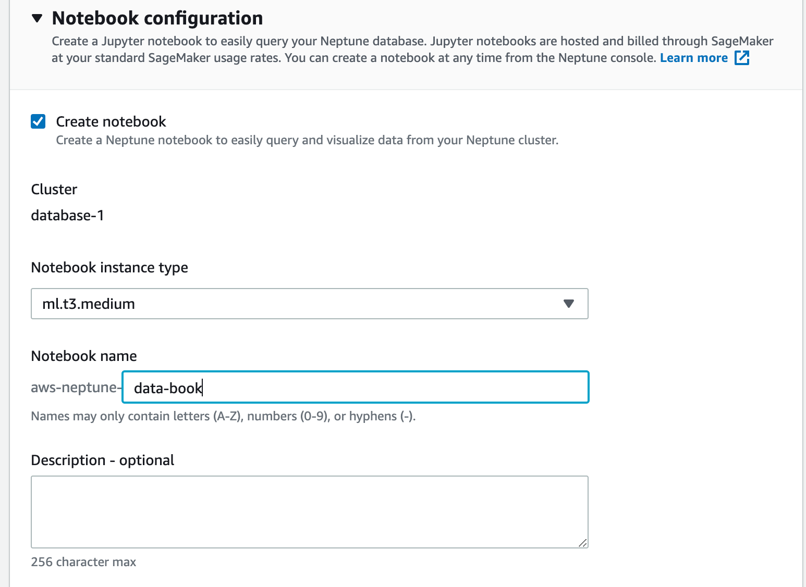806x587 pixels.
Task: Click the cluster name database-1
Action: [67, 215]
